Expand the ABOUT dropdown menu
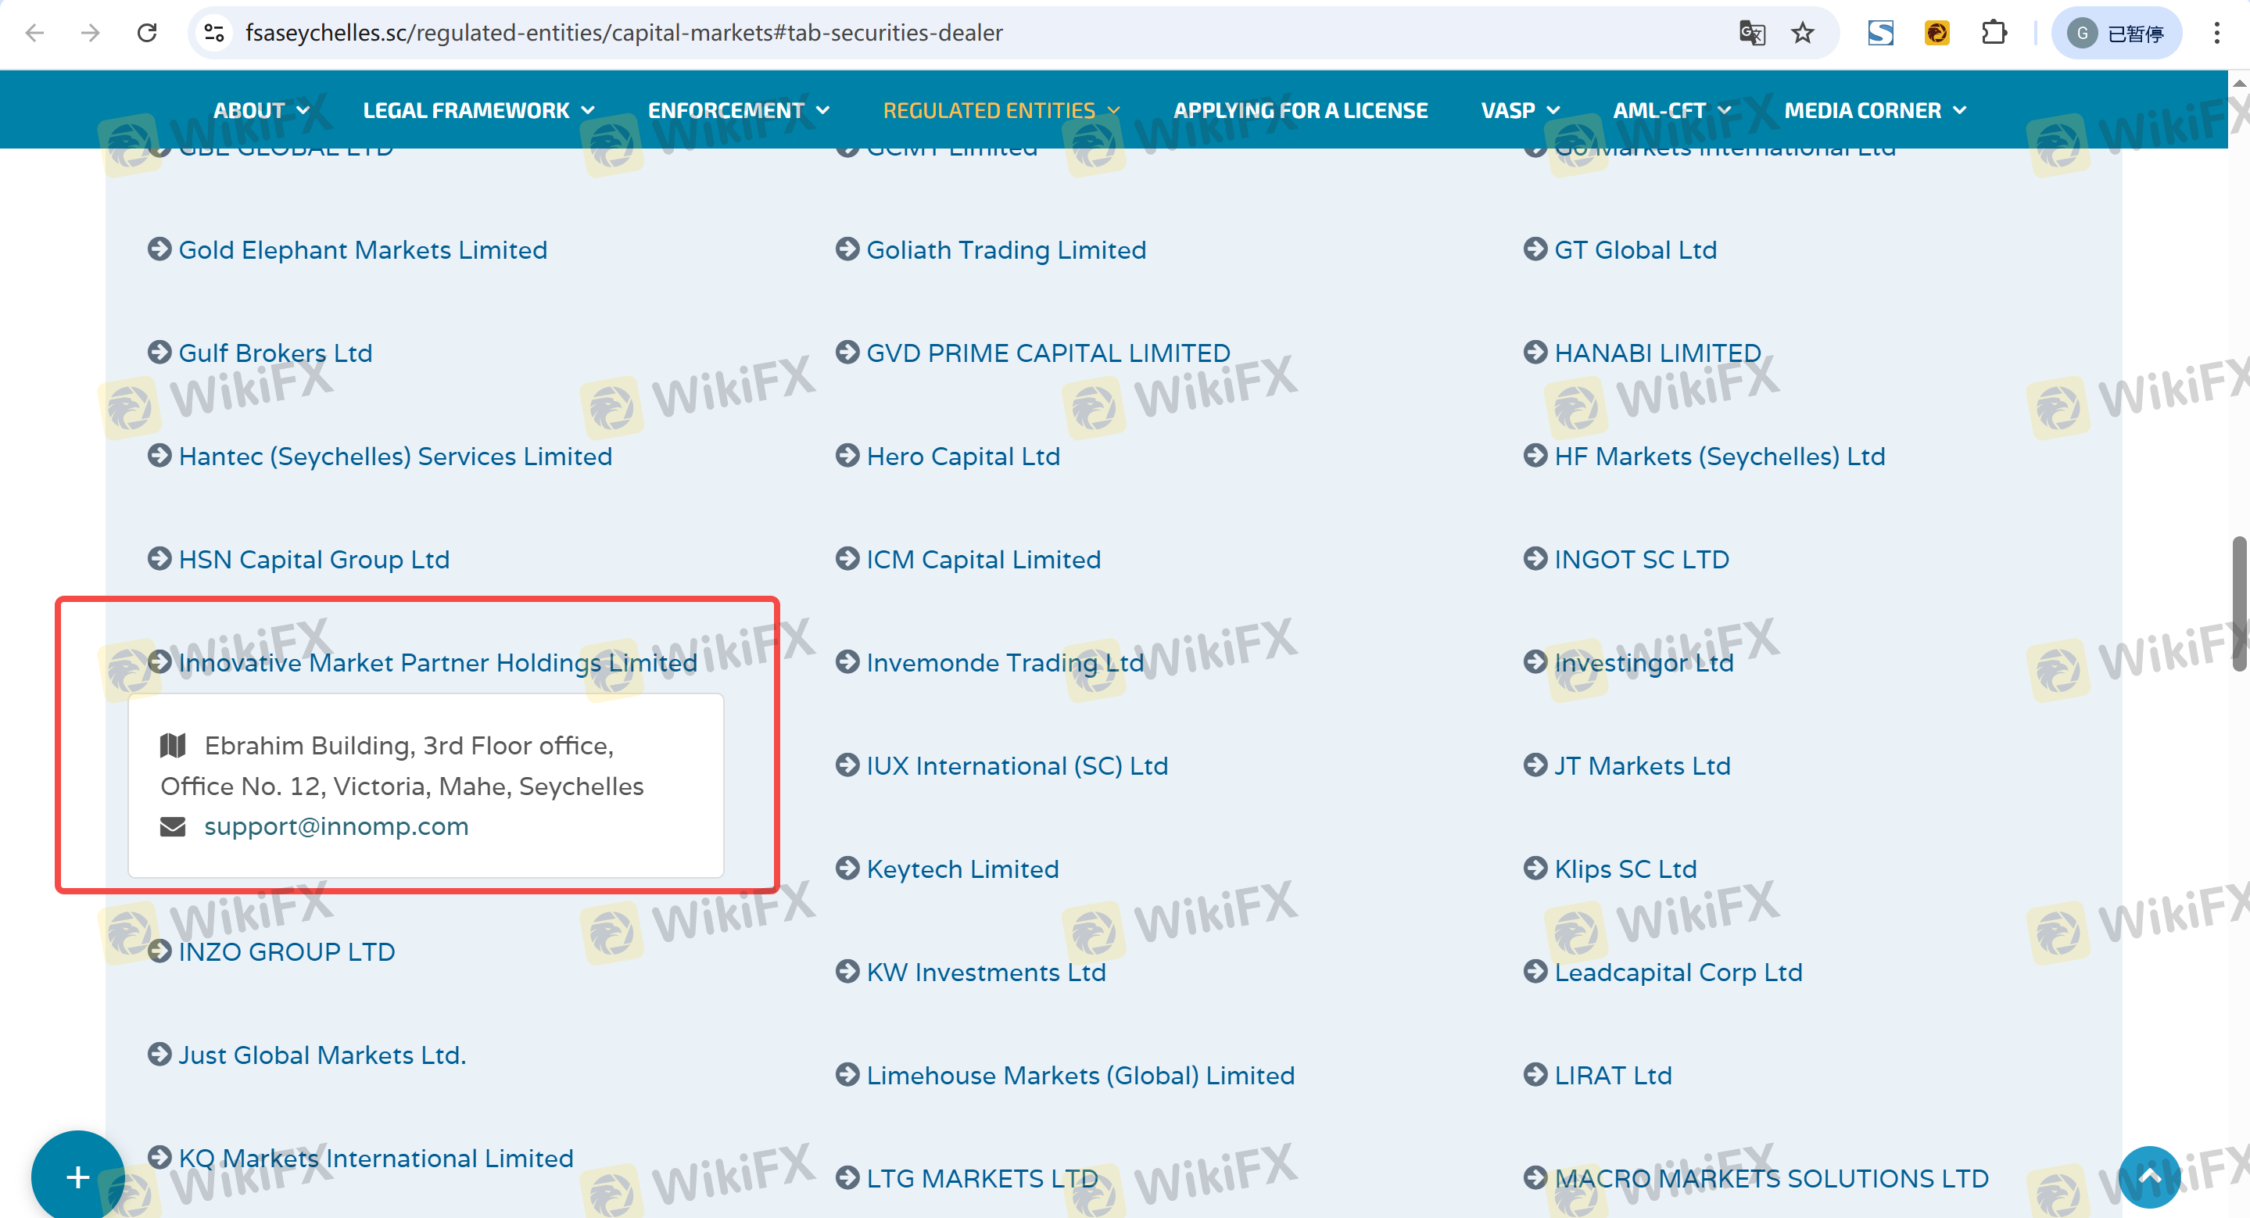The height and width of the screenshot is (1218, 2250). click(261, 111)
